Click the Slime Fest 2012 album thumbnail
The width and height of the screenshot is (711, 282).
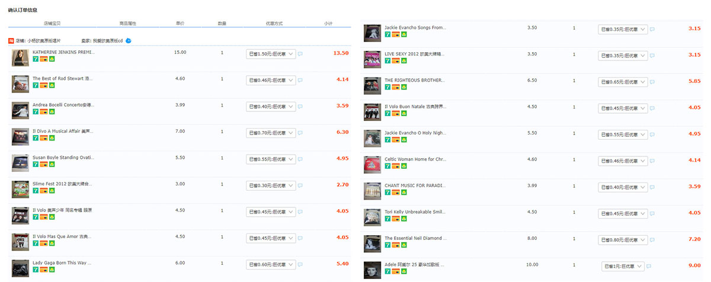pyautogui.click(x=20, y=190)
